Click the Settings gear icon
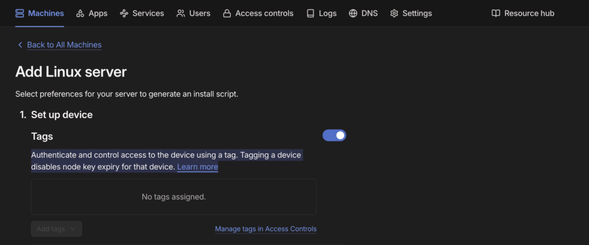Screen dimensions: 589x245 [394, 13]
